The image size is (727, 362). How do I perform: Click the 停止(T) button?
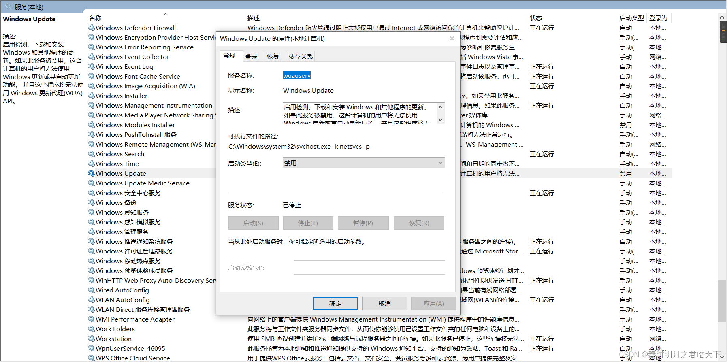[308, 223]
